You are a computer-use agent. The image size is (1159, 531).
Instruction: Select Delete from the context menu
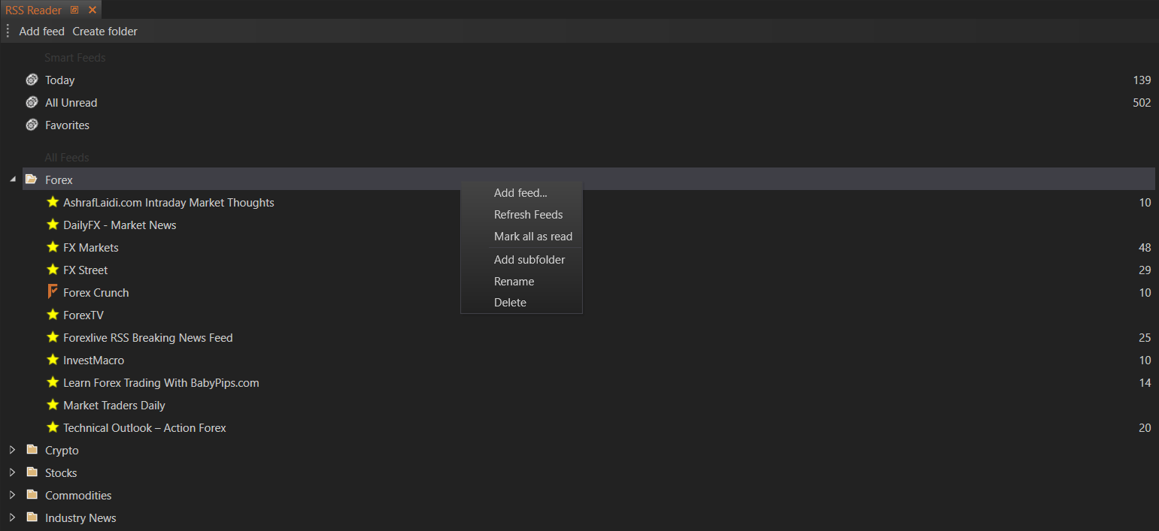pos(510,303)
